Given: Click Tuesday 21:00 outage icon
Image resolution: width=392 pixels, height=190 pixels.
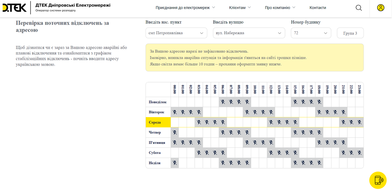Looking at the screenshot, I should [343, 112].
